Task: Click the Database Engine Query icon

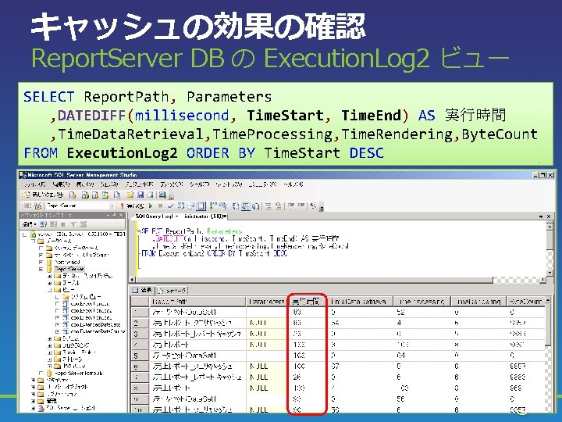Action: point(73,195)
